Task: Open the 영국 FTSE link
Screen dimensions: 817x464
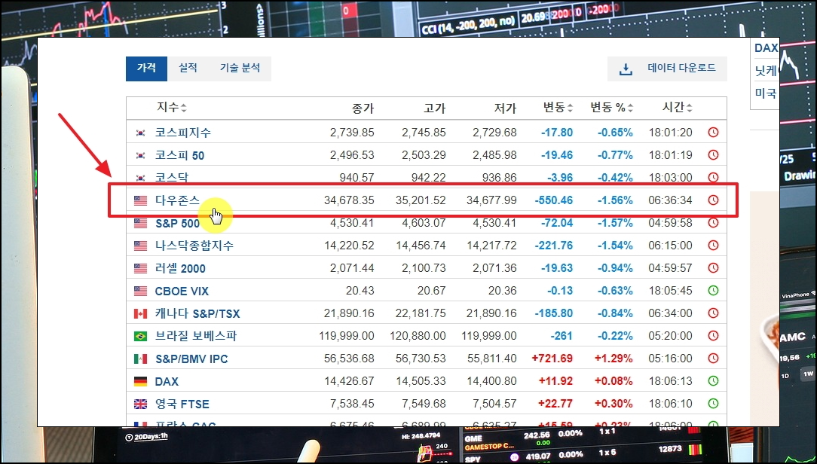Action: [182, 404]
